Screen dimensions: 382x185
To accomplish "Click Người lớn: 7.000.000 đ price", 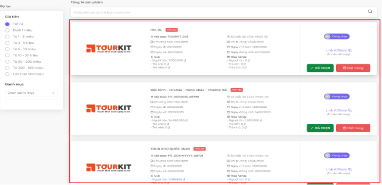I will click(169, 60).
